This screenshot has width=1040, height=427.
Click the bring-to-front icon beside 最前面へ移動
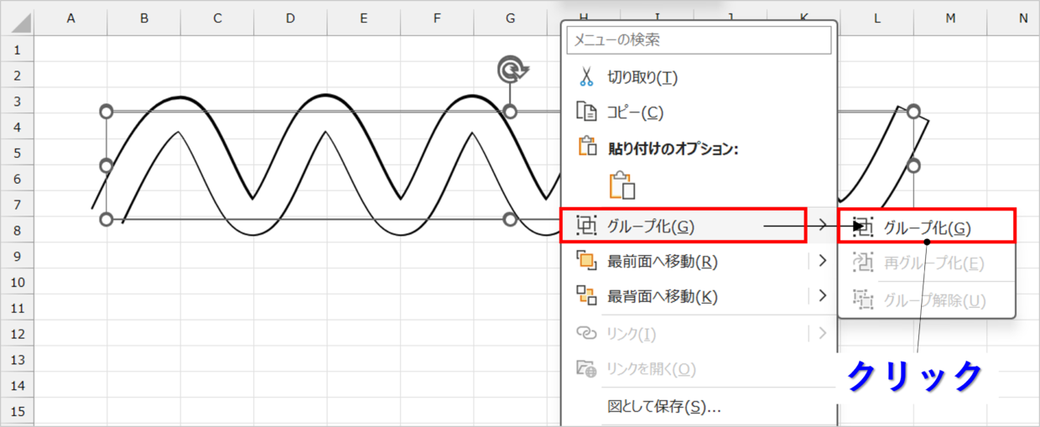[x=585, y=261]
